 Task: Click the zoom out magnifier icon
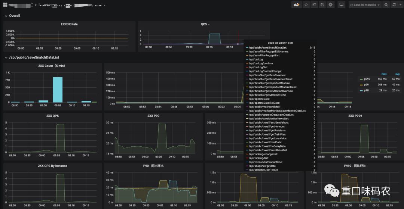pyautogui.click(x=386, y=4)
